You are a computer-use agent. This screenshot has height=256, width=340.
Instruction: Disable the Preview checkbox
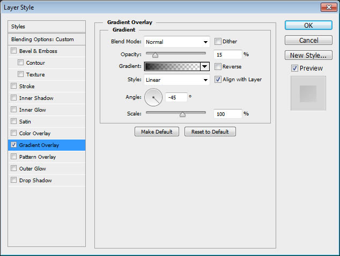(x=294, y=68)
